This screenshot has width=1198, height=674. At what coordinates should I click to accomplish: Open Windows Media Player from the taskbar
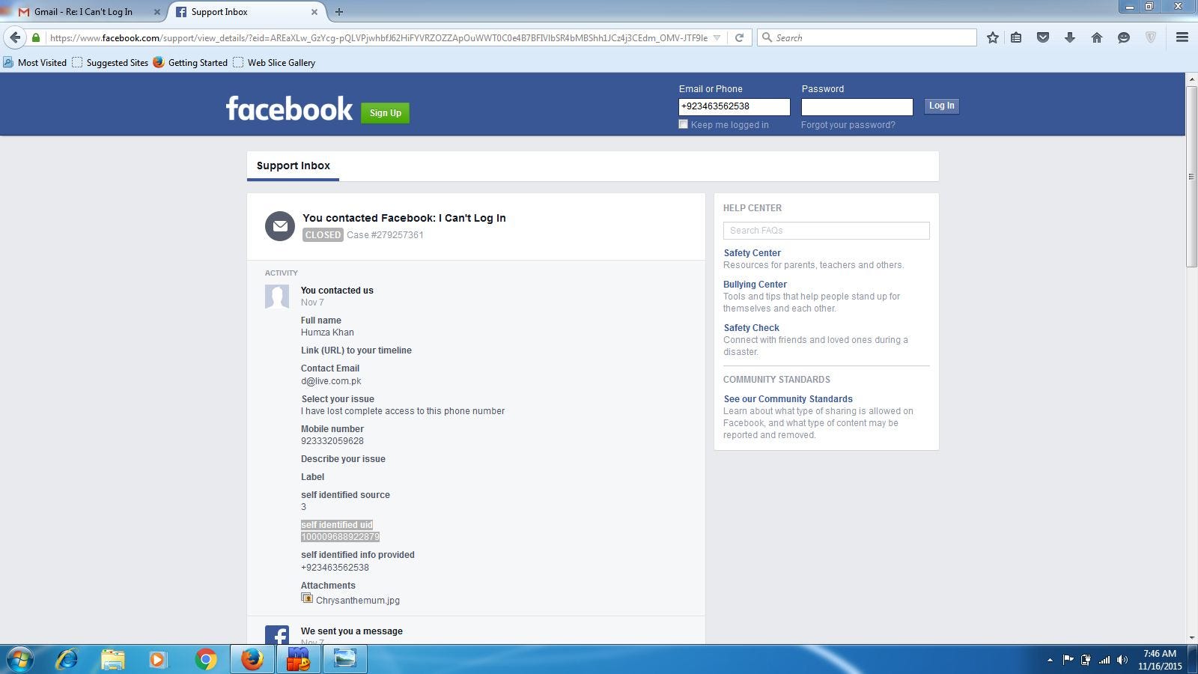coord(158,659)
